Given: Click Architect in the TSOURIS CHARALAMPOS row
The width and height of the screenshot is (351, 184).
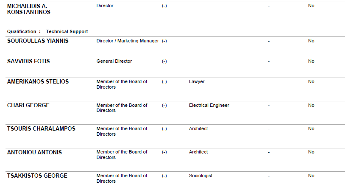Looking at the screenshot, I should tap(198, 128).
